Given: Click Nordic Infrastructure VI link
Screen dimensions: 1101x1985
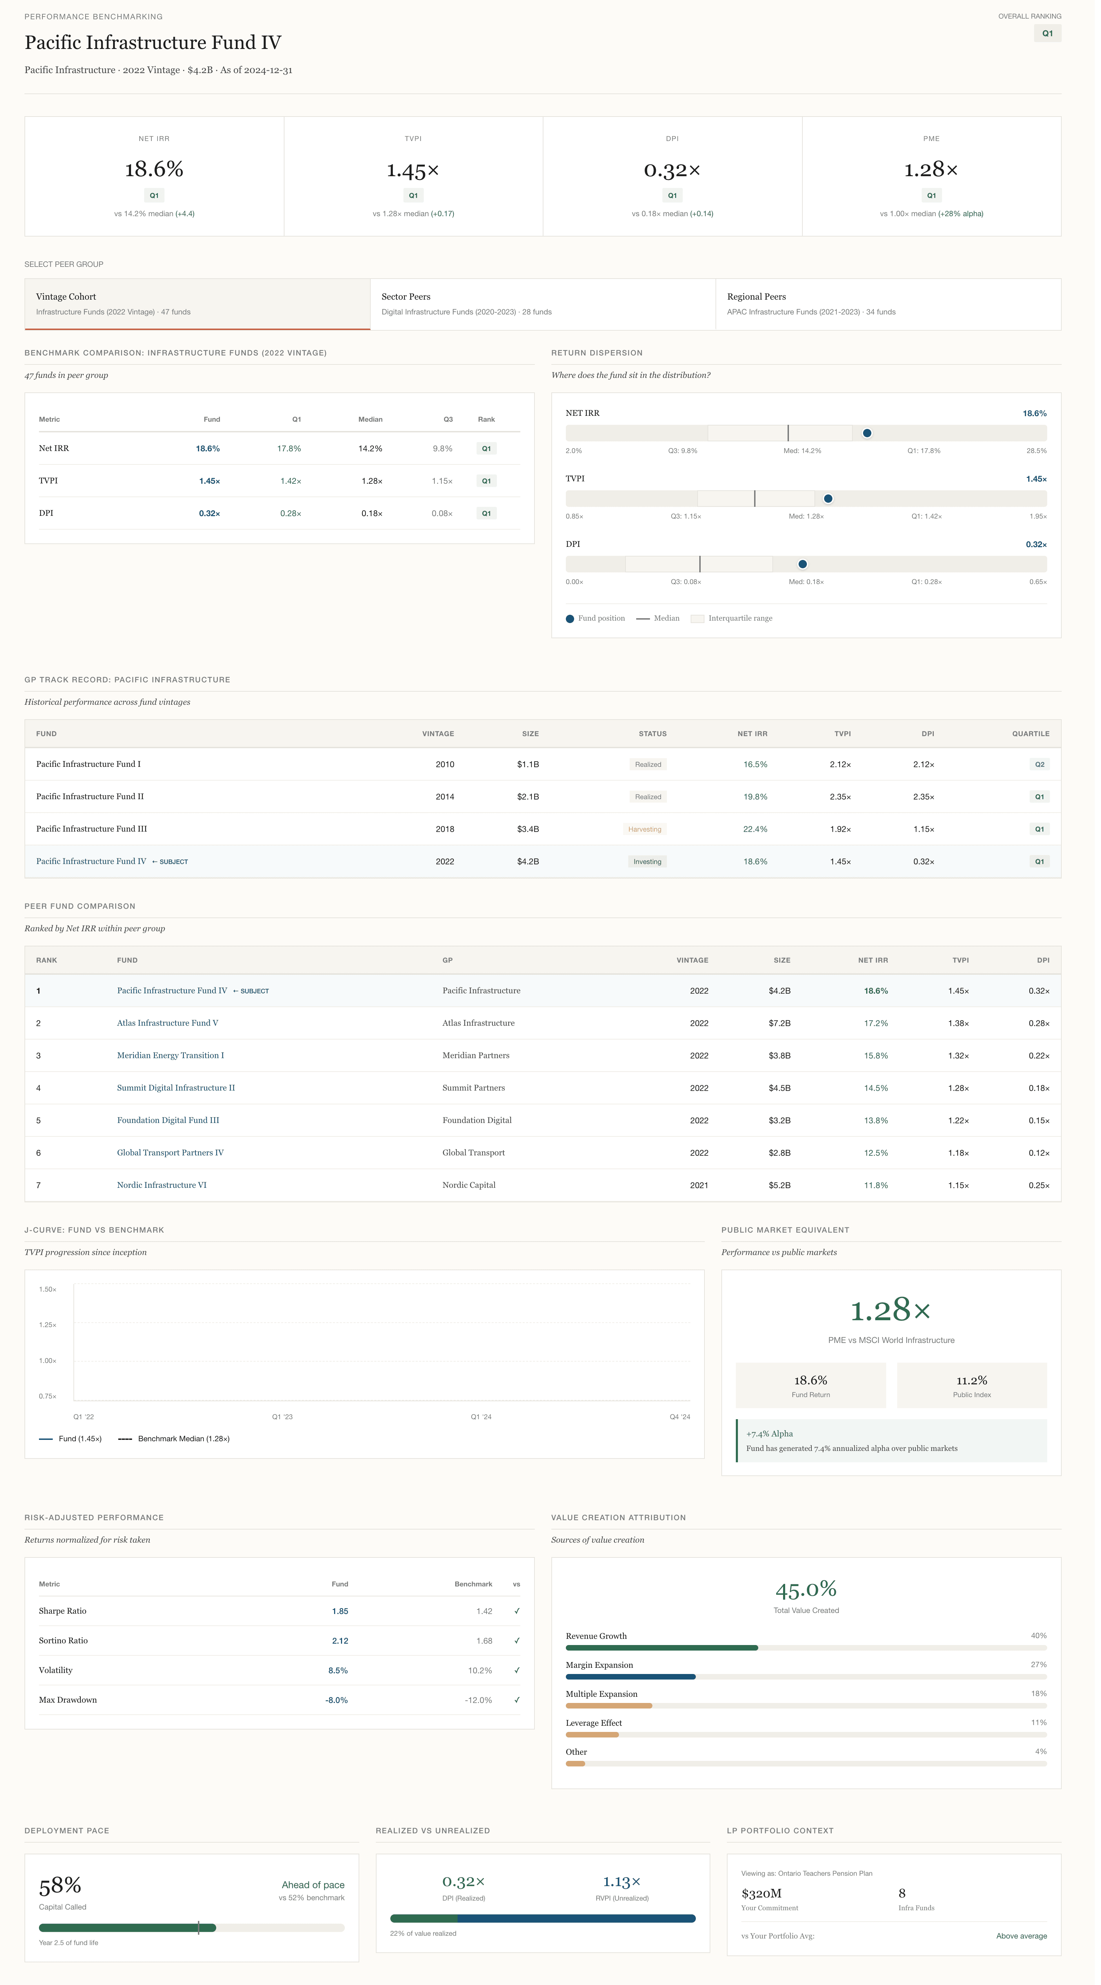Looking at the screenshot, I should click(x=161, y=1184).
